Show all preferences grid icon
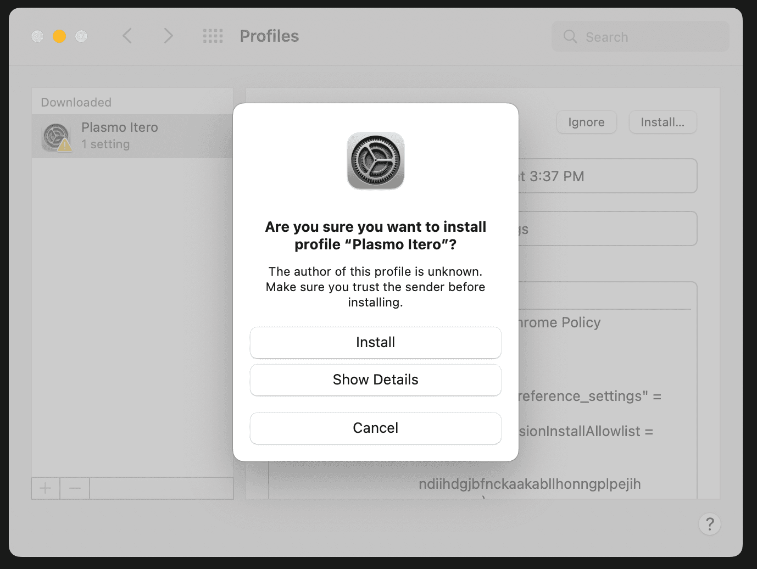This screenshot has height=569, width=757. [213, 36]
